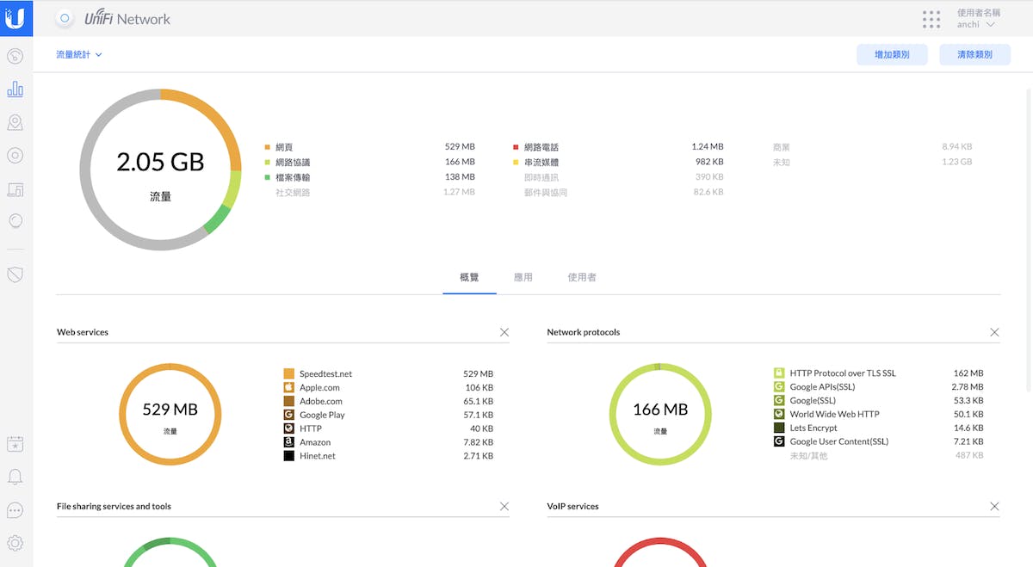Click the orange 網頁 legend swatch
The image size is (1033, 567).
pyautogui.click(x=268, y=147)
